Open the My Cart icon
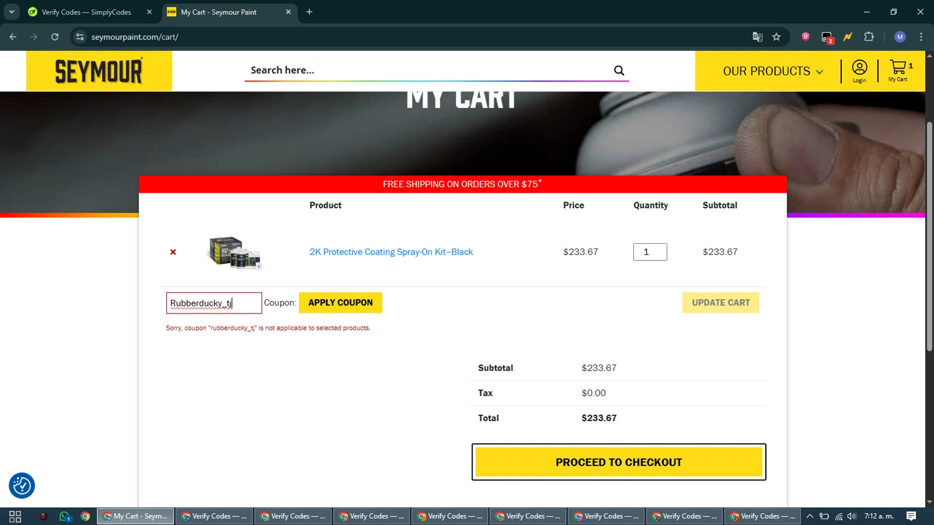Screen dimensions: 934x525 (900, 71)
